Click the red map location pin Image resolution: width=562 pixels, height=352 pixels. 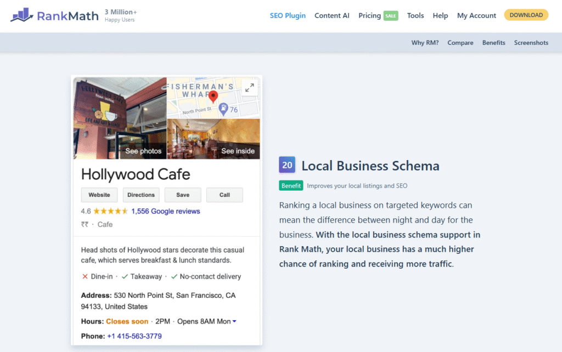(213, 97)
